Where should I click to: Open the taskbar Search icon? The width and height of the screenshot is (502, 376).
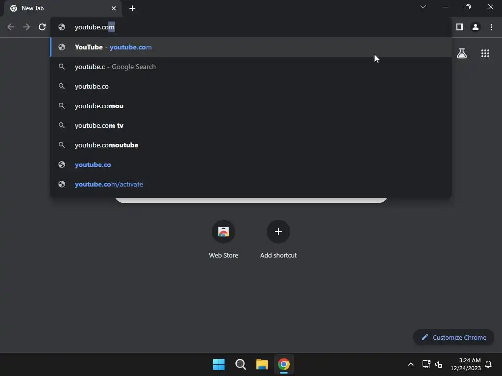240,364
